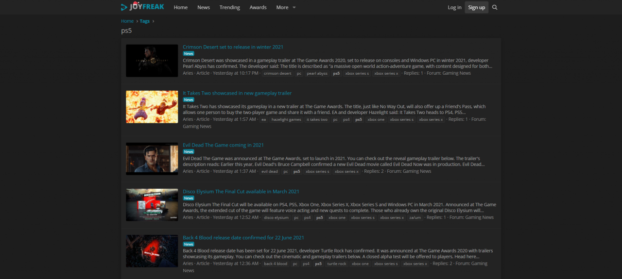Screen dimensions: 622x279
Task: Select 'ps4' tag in It Takes Two row
Action: 346,119
